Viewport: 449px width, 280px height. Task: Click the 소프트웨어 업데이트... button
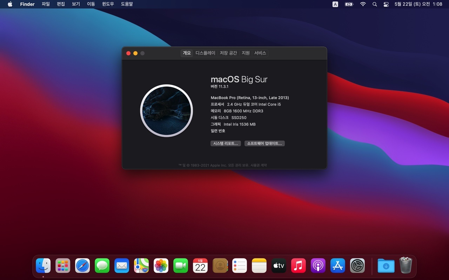(264, 143)
